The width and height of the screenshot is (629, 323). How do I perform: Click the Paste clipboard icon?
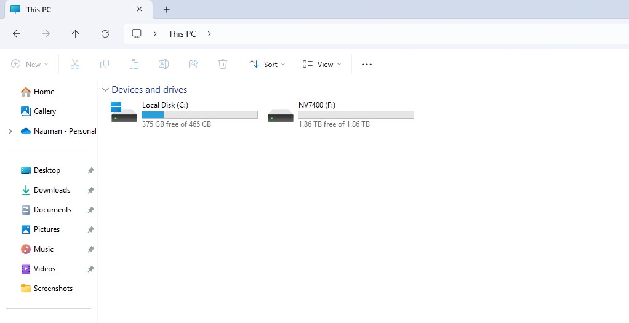point(134,64)
